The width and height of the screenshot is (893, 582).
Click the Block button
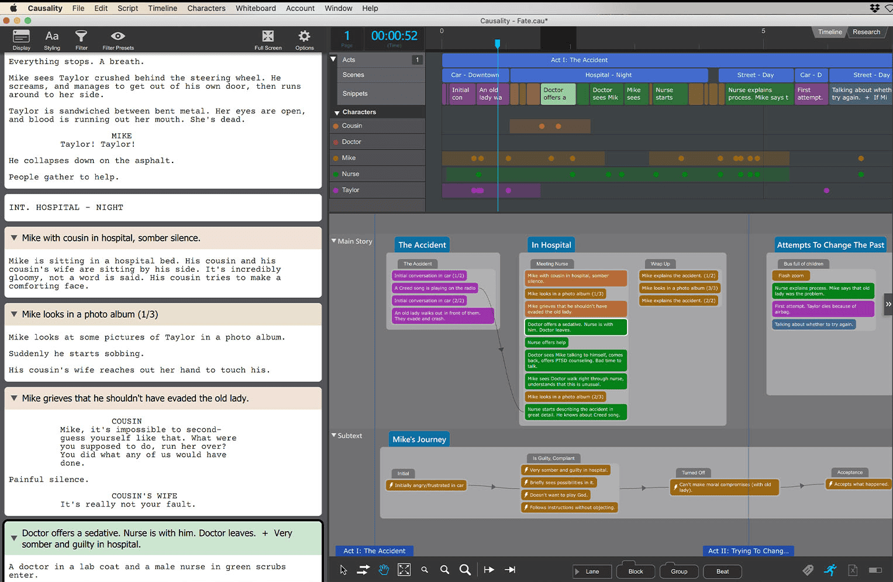pos(636,571)
